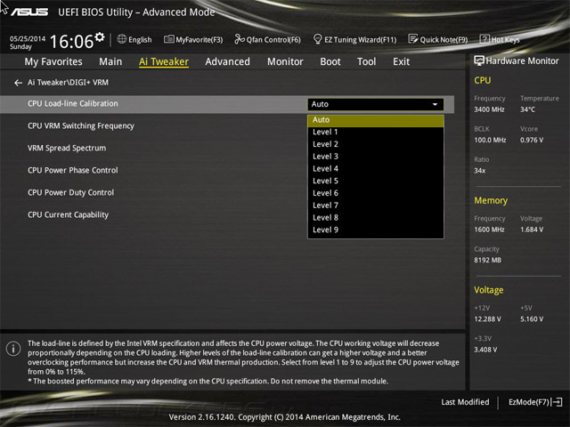Click the 16:06 clock display

pyautogui.click(x=71, y=42)
